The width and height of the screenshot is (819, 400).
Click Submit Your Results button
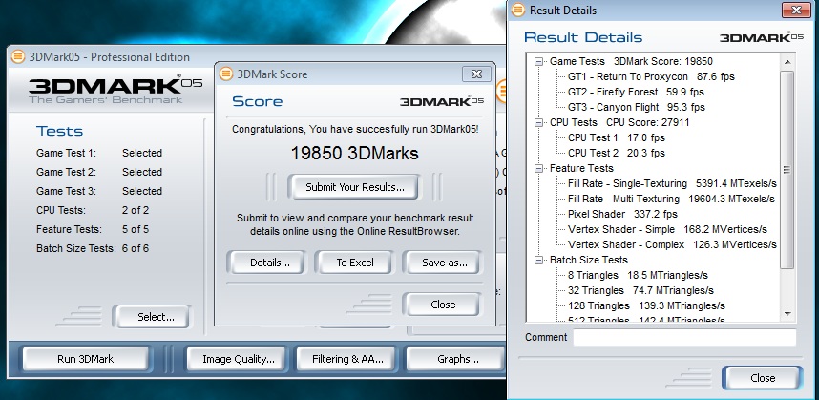[x=355, y=187]
